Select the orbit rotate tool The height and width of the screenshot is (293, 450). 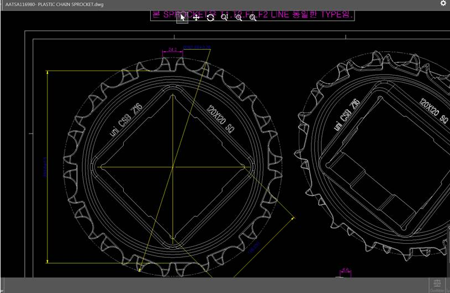[x=211, y=18]
